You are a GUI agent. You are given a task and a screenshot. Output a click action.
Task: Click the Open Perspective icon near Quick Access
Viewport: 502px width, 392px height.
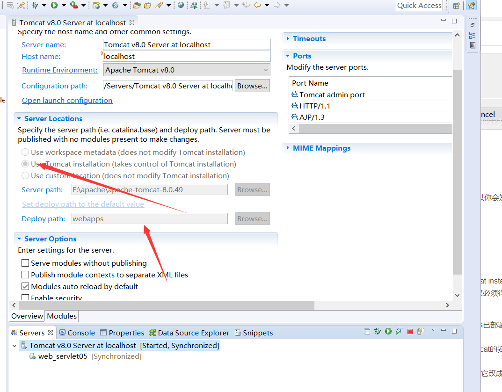(x=457, y=6)
